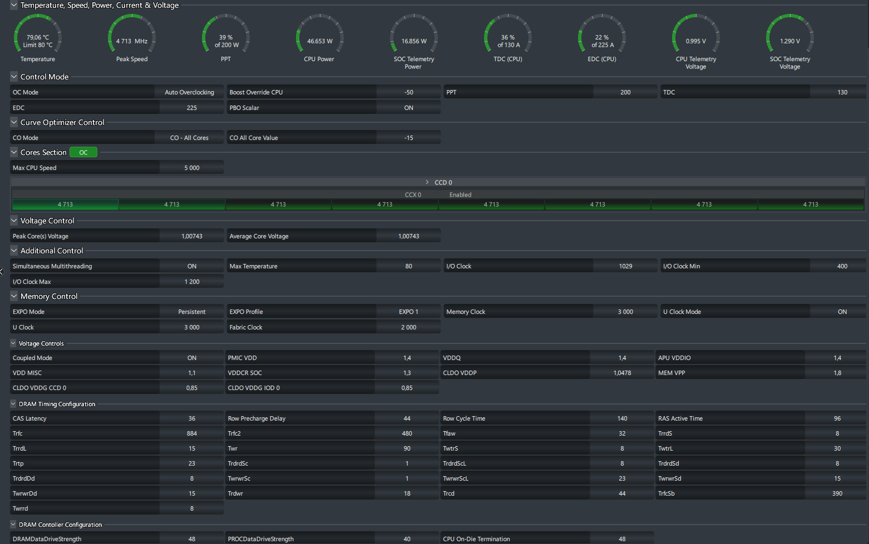Click the Average Core Voltage value

click(409, 236)
